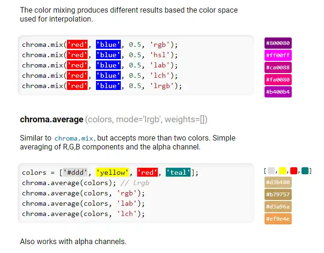The height and width of the screenshot is (253, 324).
Task: Open the chroma.mix inline code link
Action: click(x=75, y=139)
